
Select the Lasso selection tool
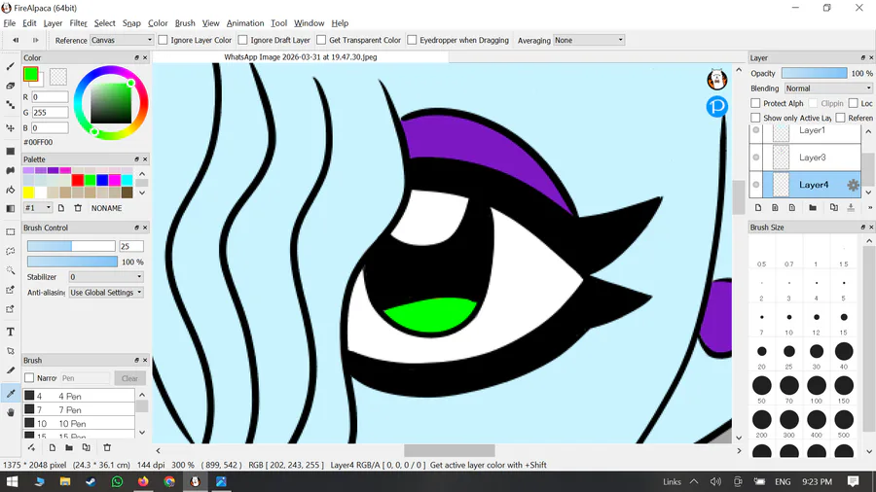point(10,251)
